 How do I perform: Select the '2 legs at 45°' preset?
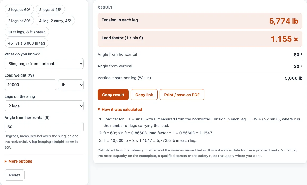50,10
